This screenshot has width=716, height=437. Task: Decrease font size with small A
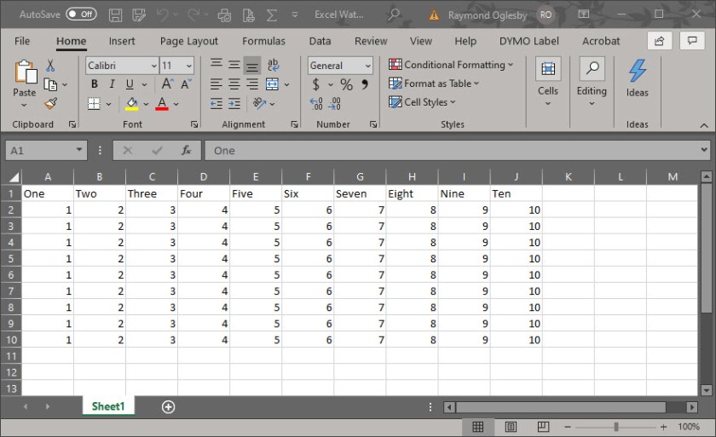point(186,84)
